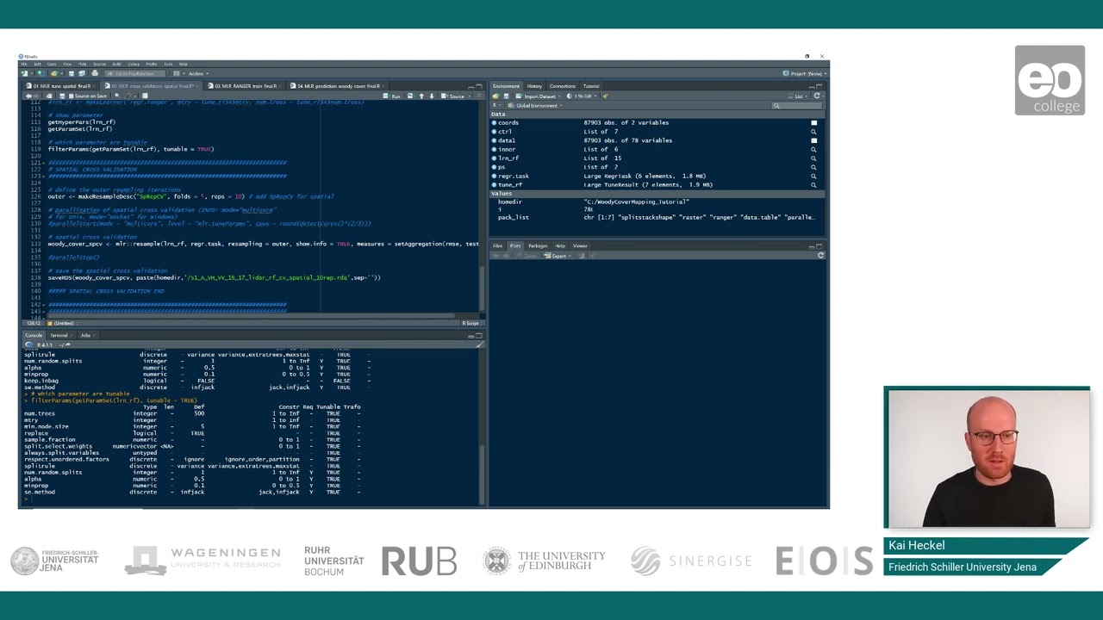Run the selected code lines
The height and width of the screenshot is (620, 1103).
(x=392, y=96)
